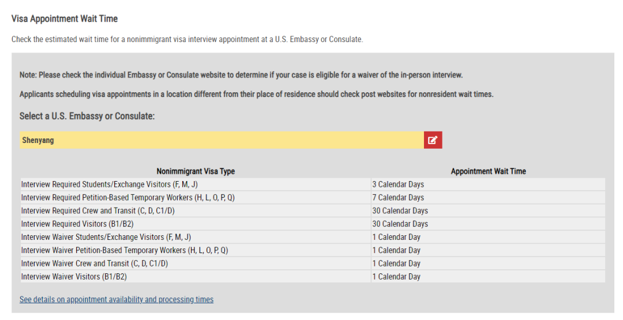The height and width of the screenshot is (320, 623).
Task: Select Interview Required Crew and Transit row
Action: coord(313,210)
